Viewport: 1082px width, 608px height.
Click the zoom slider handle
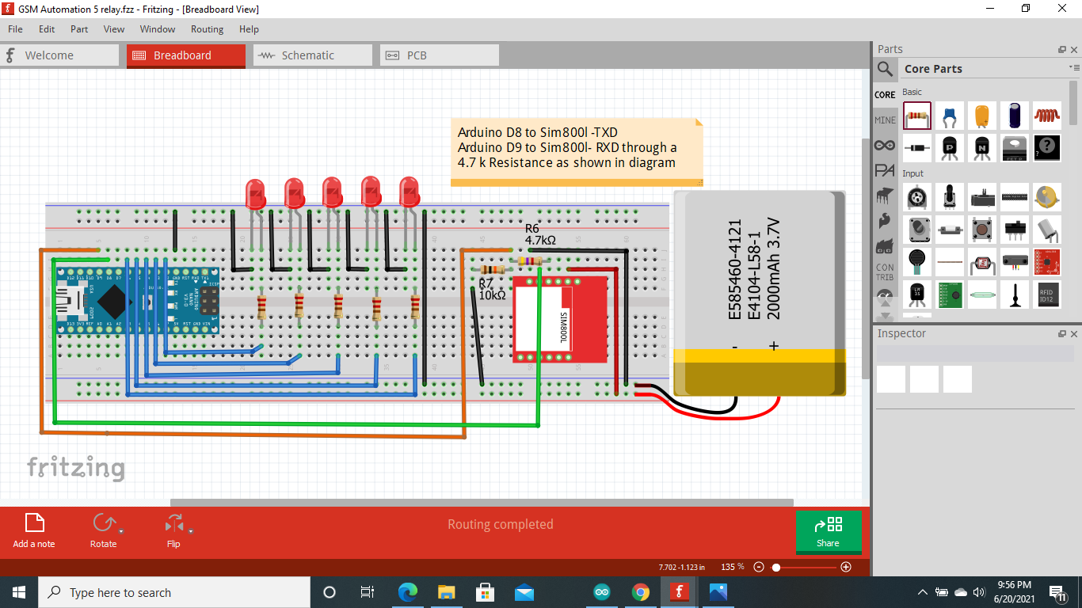777,567
